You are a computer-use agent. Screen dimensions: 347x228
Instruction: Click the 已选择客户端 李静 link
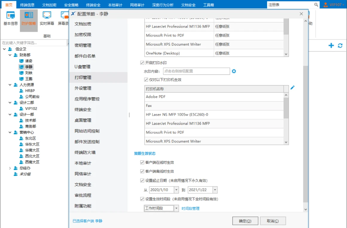pyautogui.click(x=87, y=221)
